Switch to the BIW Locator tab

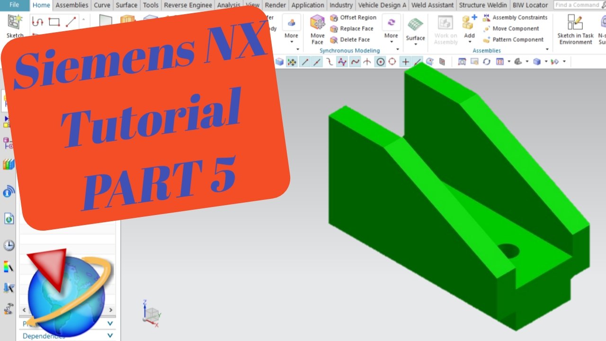click(x=530, y=5)
